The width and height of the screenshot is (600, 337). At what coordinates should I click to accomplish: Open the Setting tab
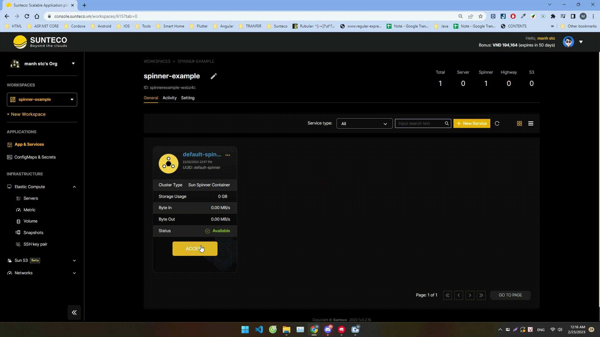[x=187, y=98]
